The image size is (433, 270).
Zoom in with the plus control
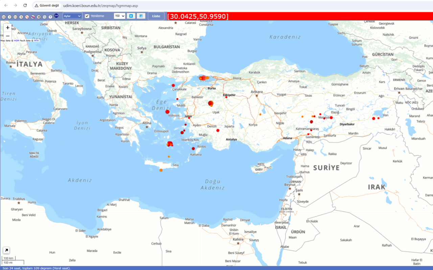[x=7, y=28]
